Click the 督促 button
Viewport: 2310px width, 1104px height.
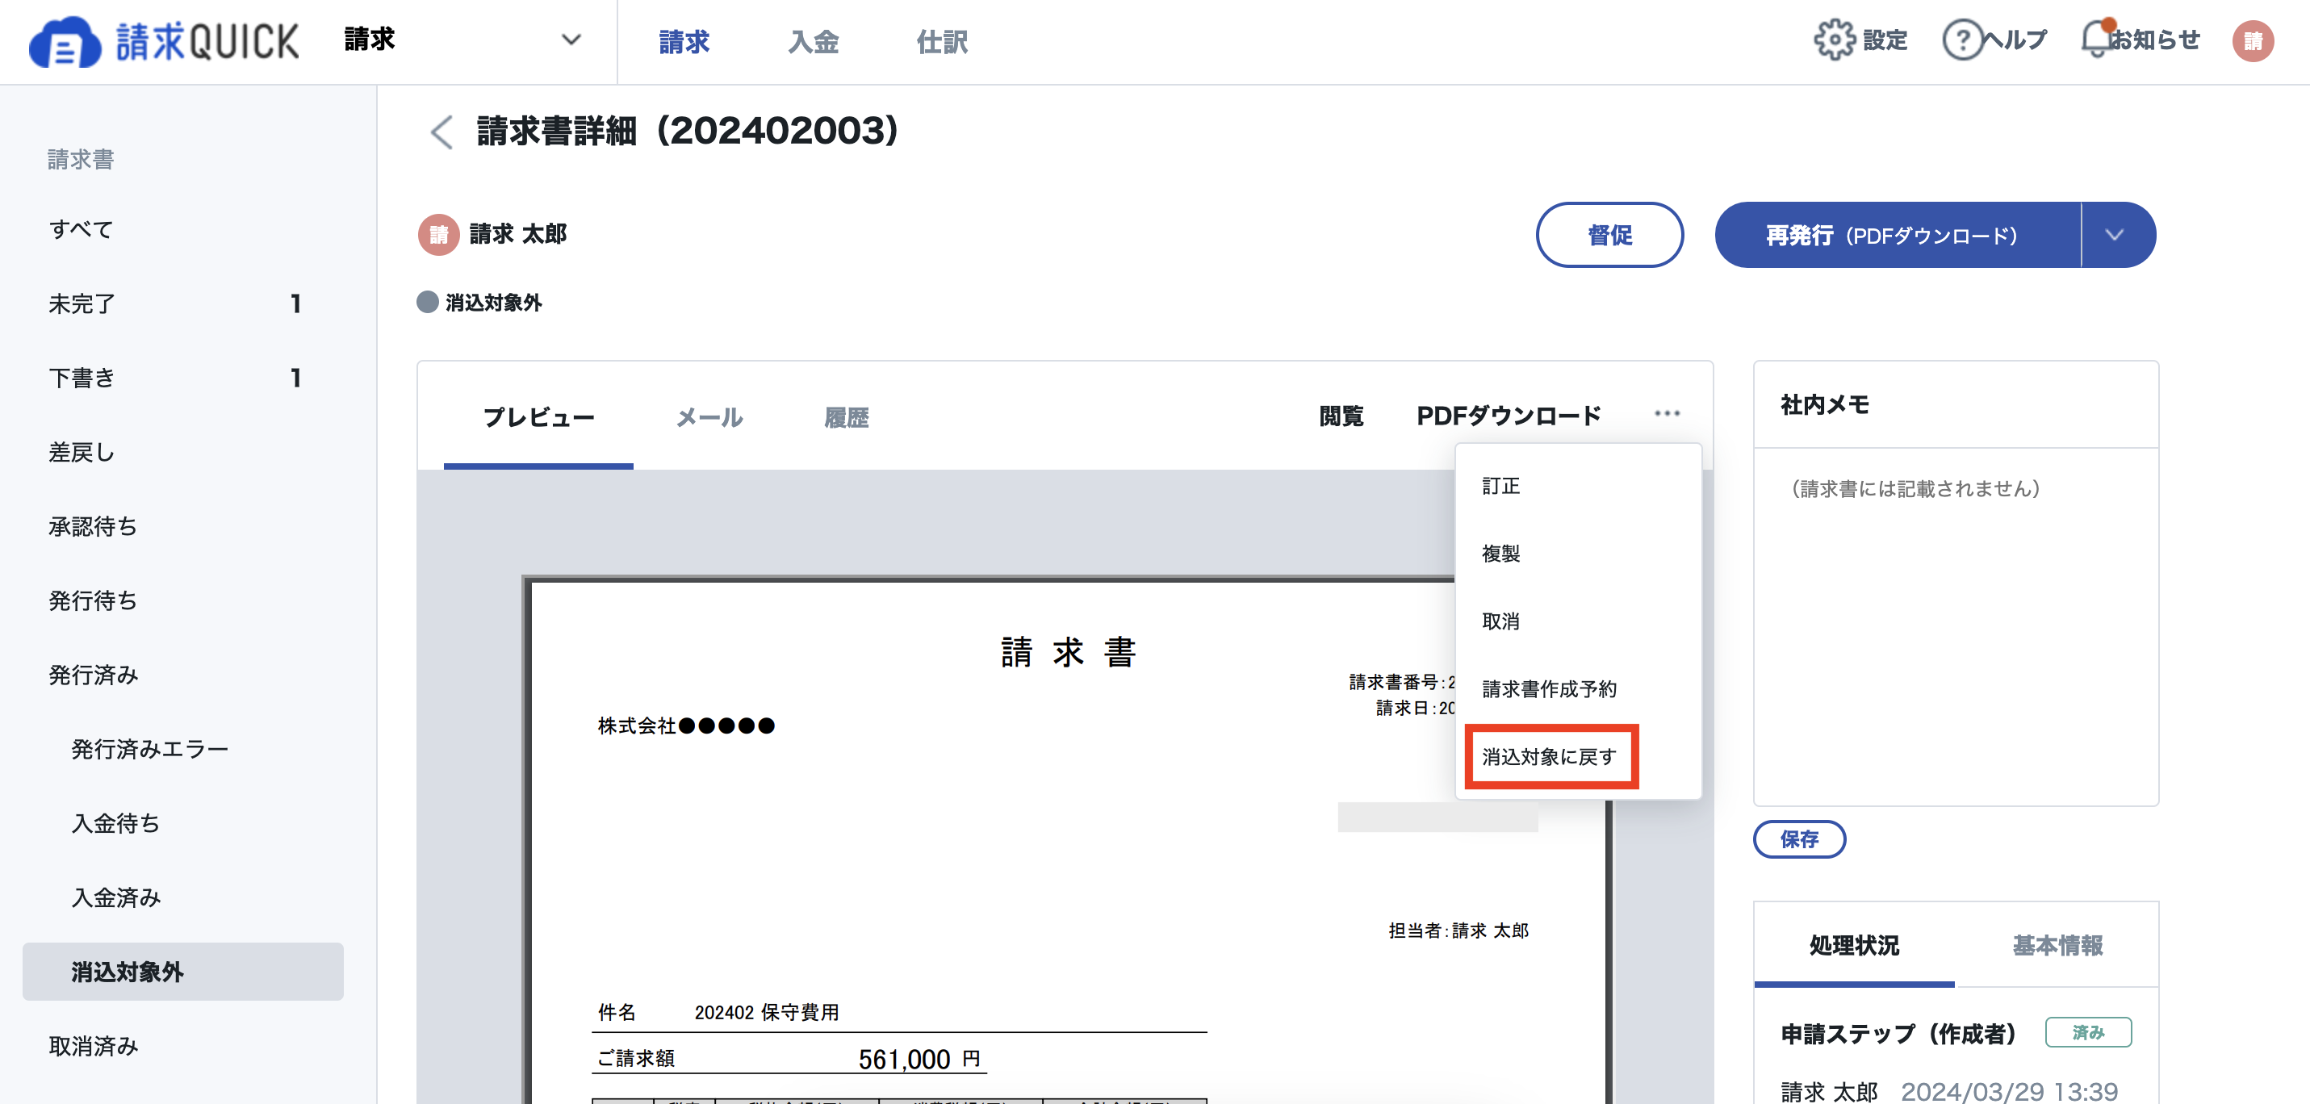1609,235
